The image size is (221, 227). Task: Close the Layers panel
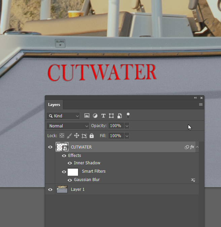point(201,98)
